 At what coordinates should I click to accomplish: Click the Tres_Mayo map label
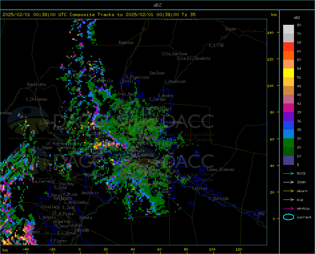127,94
